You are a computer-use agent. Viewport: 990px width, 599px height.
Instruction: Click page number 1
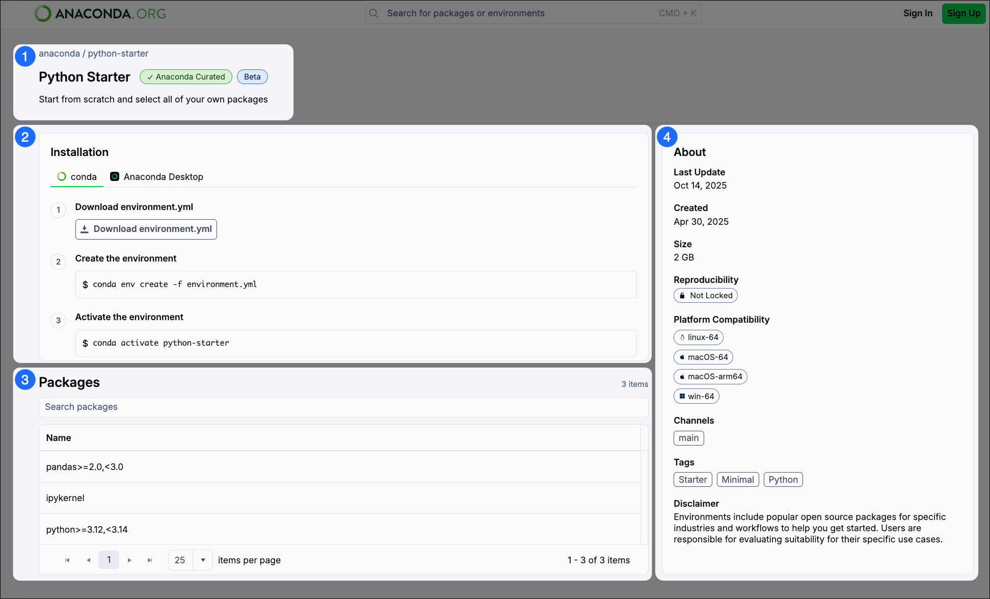109,560
